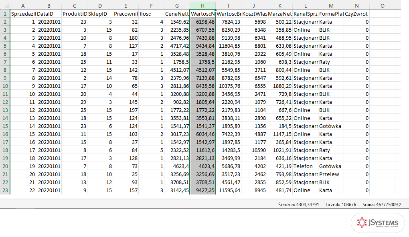Viewport: 409px width, 237px height.
Task: Click the CzyZwrot header cell
Action: (357, 14)
